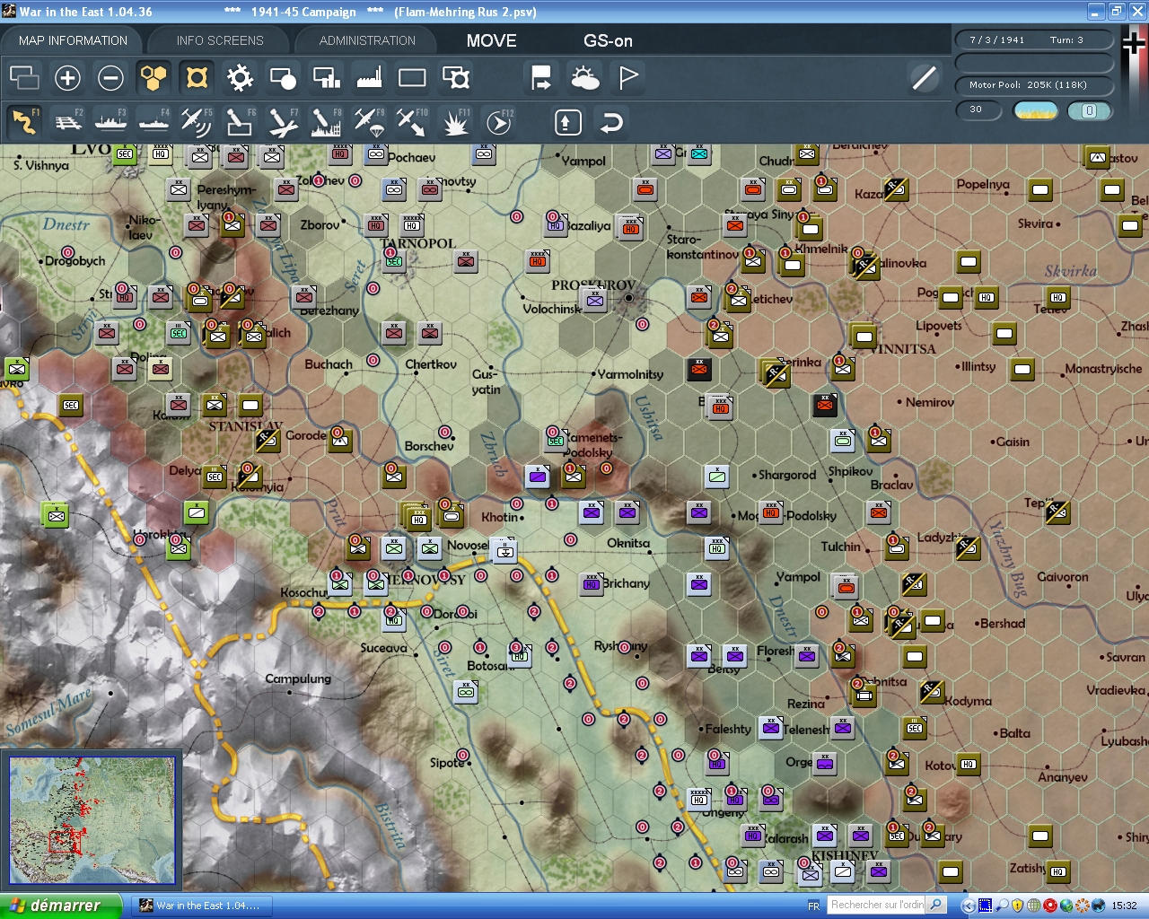Click the taskbar desktop search field
1149x919 pixels.
click(876, 905)
